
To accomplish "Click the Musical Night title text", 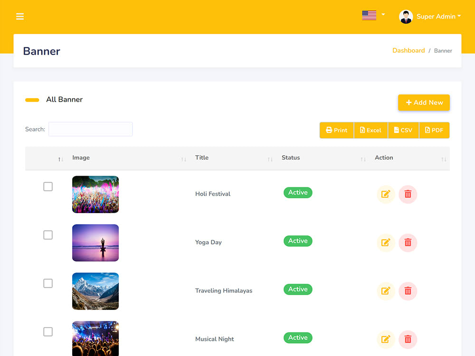I will (215, 339).
